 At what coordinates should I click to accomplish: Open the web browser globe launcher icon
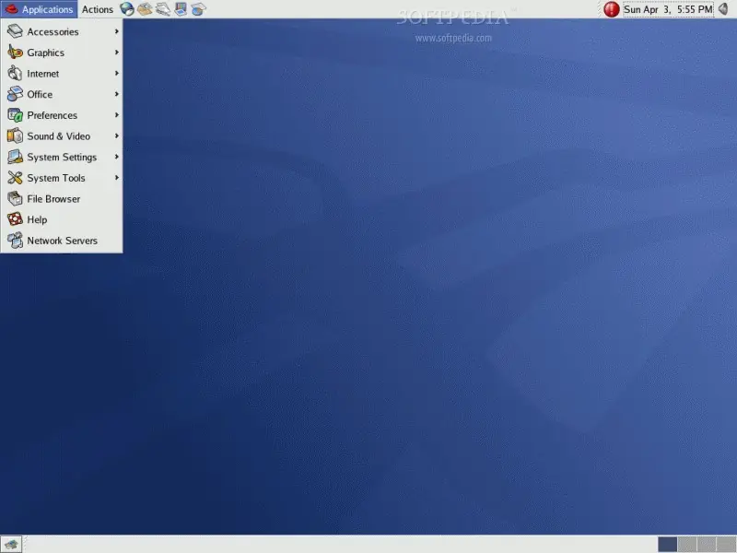(127, 9)
